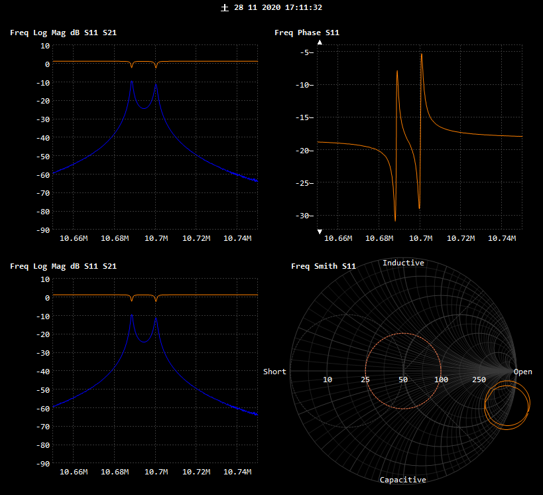
Task: Click the '25' resistance label on the Smith chart
Action: tap(365, 380)
